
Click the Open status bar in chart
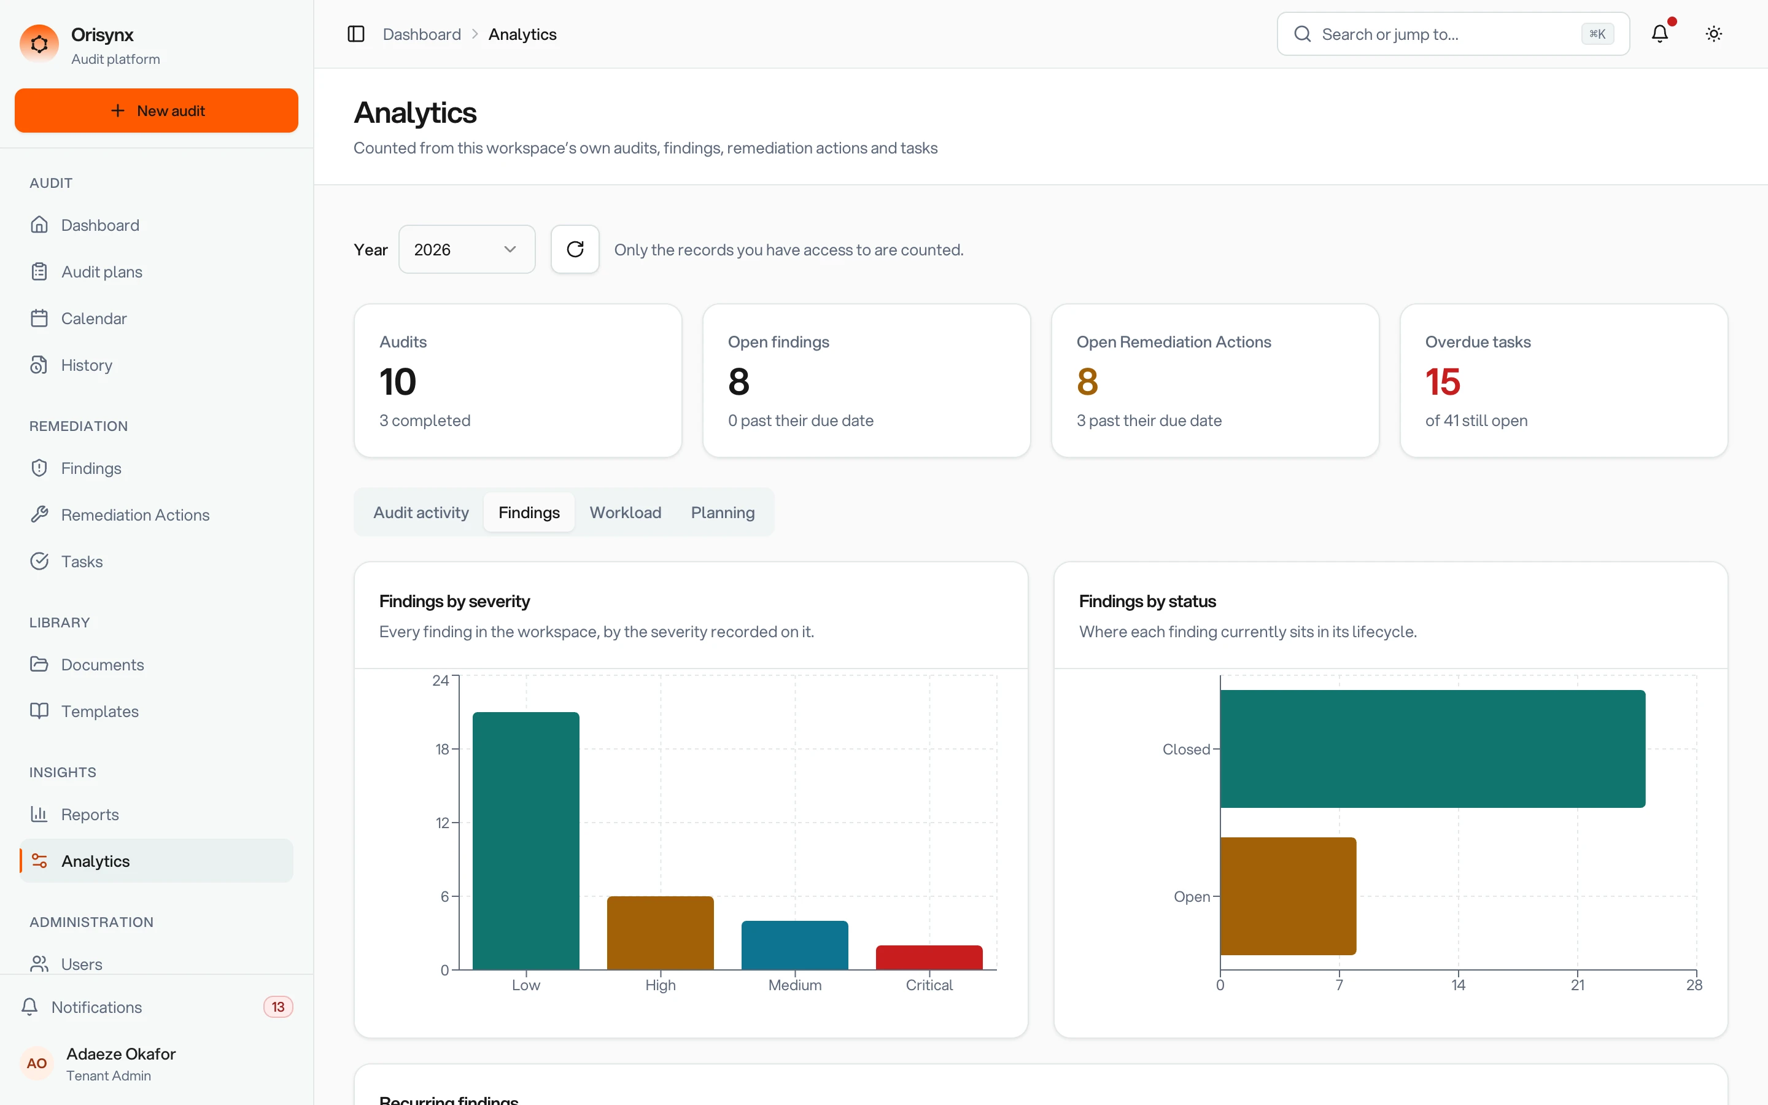pos(1288,896)
